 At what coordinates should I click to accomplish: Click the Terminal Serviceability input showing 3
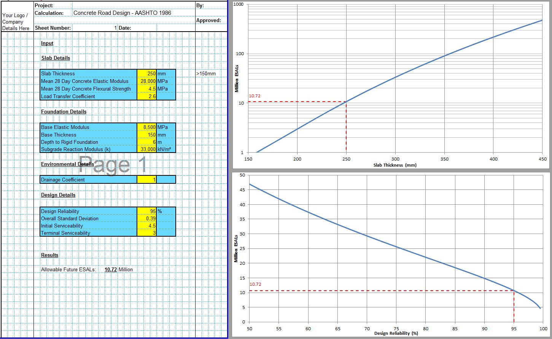(146, 233)
